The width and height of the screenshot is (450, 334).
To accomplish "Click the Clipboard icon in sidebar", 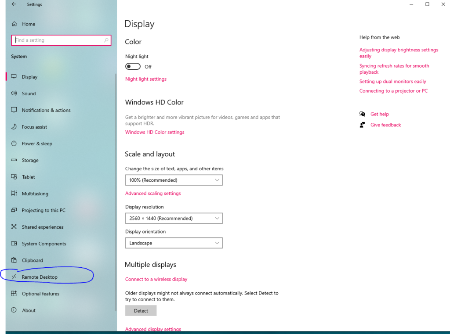I will click(x=14, y=260).
